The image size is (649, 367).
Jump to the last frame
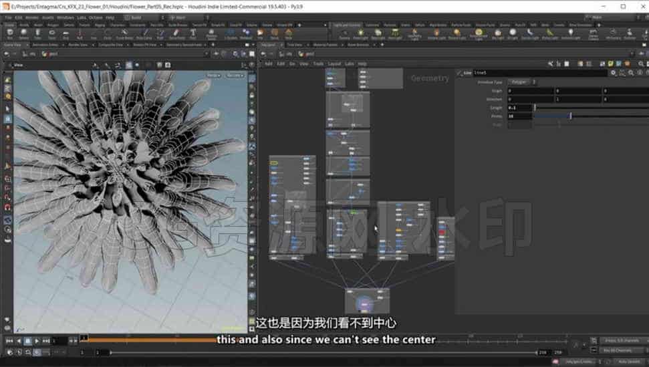[x=46, y=341]
